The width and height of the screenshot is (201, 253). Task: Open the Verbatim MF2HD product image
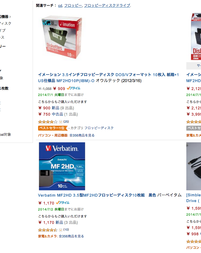pyautogui.click(x=62, y=166)
